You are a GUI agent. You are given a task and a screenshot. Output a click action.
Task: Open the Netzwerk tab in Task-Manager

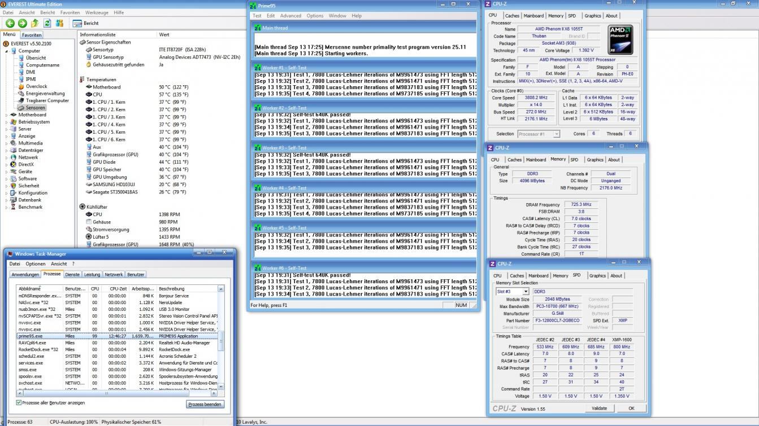[114, 275]
